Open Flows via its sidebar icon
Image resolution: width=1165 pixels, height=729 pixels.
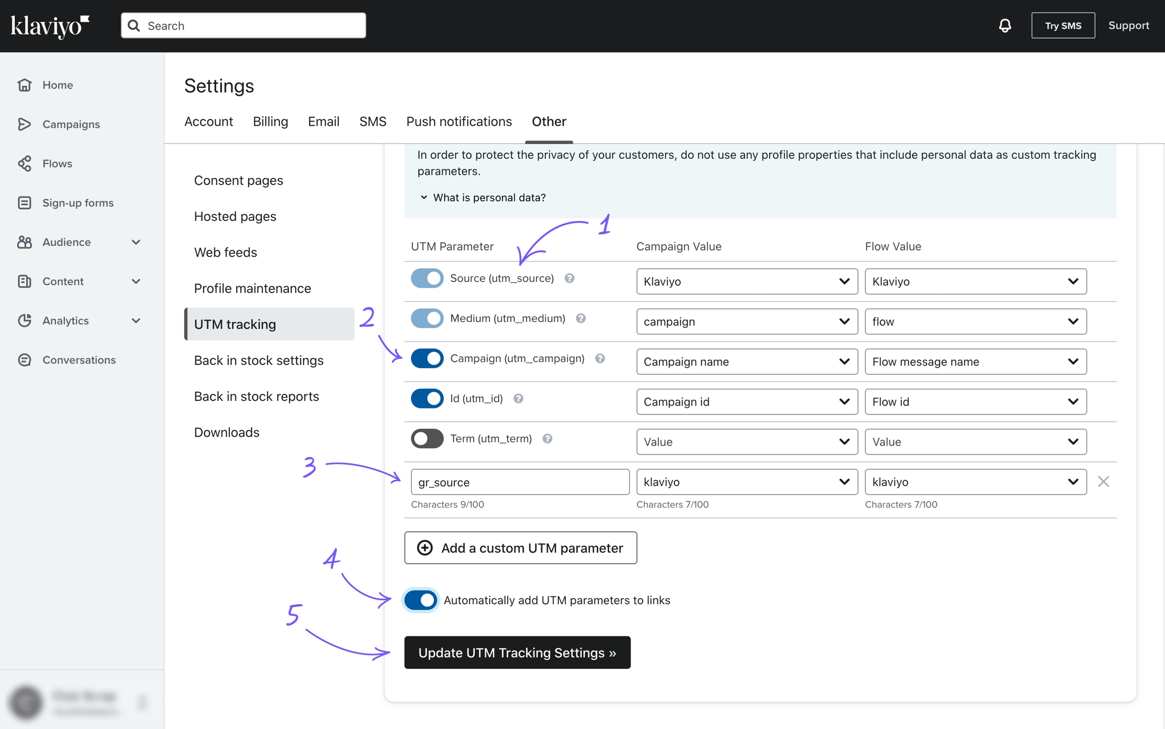(24, 163)
